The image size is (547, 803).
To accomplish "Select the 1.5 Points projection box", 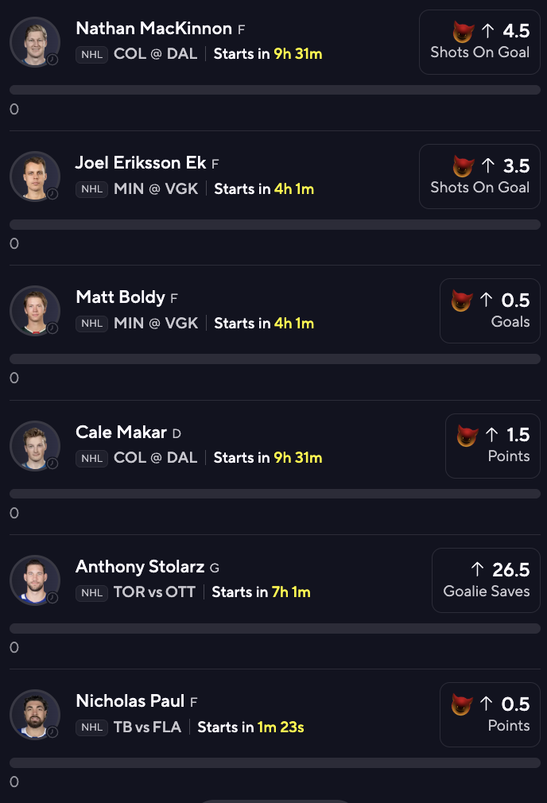I will [493, 445].
